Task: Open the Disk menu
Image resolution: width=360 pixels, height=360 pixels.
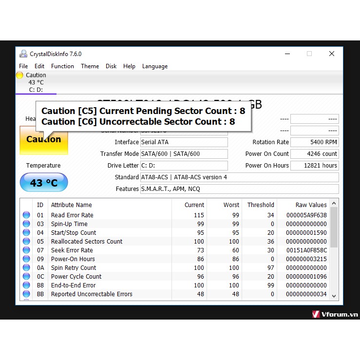Action: pos(111,66)
